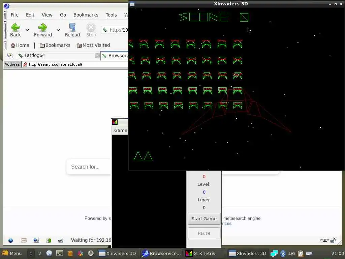The width and height of the screenshot is (345, 259).
Task: Open the network monitors tray icon
Action: (x=274, y=254)
